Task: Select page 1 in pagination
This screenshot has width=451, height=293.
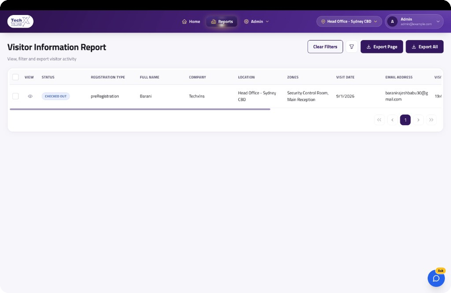Action: click(x=405, y=120)
